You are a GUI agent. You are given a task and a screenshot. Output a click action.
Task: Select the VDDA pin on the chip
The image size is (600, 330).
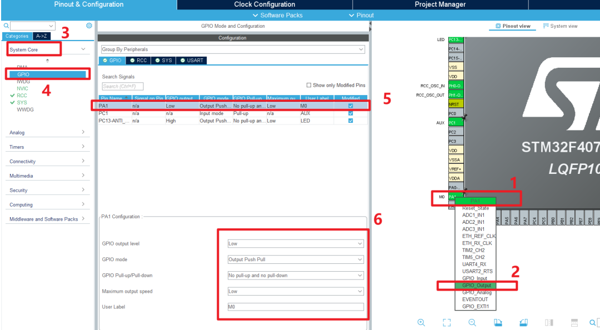(456, 178)
